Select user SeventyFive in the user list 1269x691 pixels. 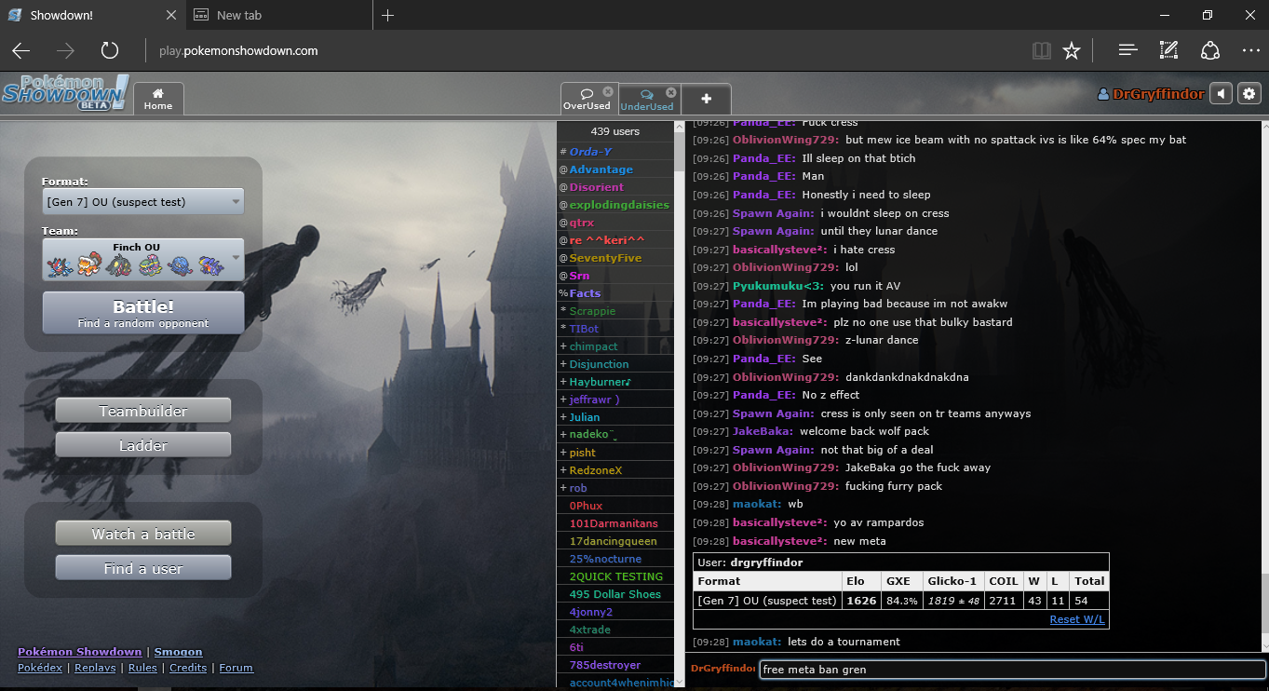coord(606,258)
